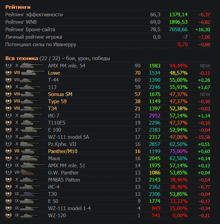Click the Lowe tank silhouette icon

click(x=33, y=73)
